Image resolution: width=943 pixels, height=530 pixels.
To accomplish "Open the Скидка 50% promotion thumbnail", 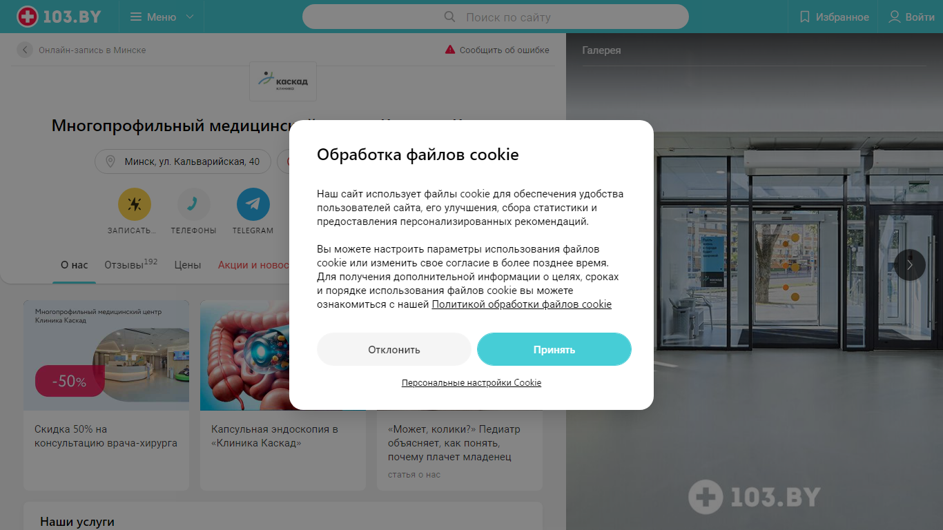I will (x=106, y=355).
